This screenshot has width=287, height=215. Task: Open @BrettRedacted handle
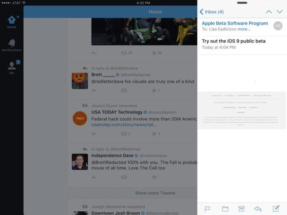(135, 75)
